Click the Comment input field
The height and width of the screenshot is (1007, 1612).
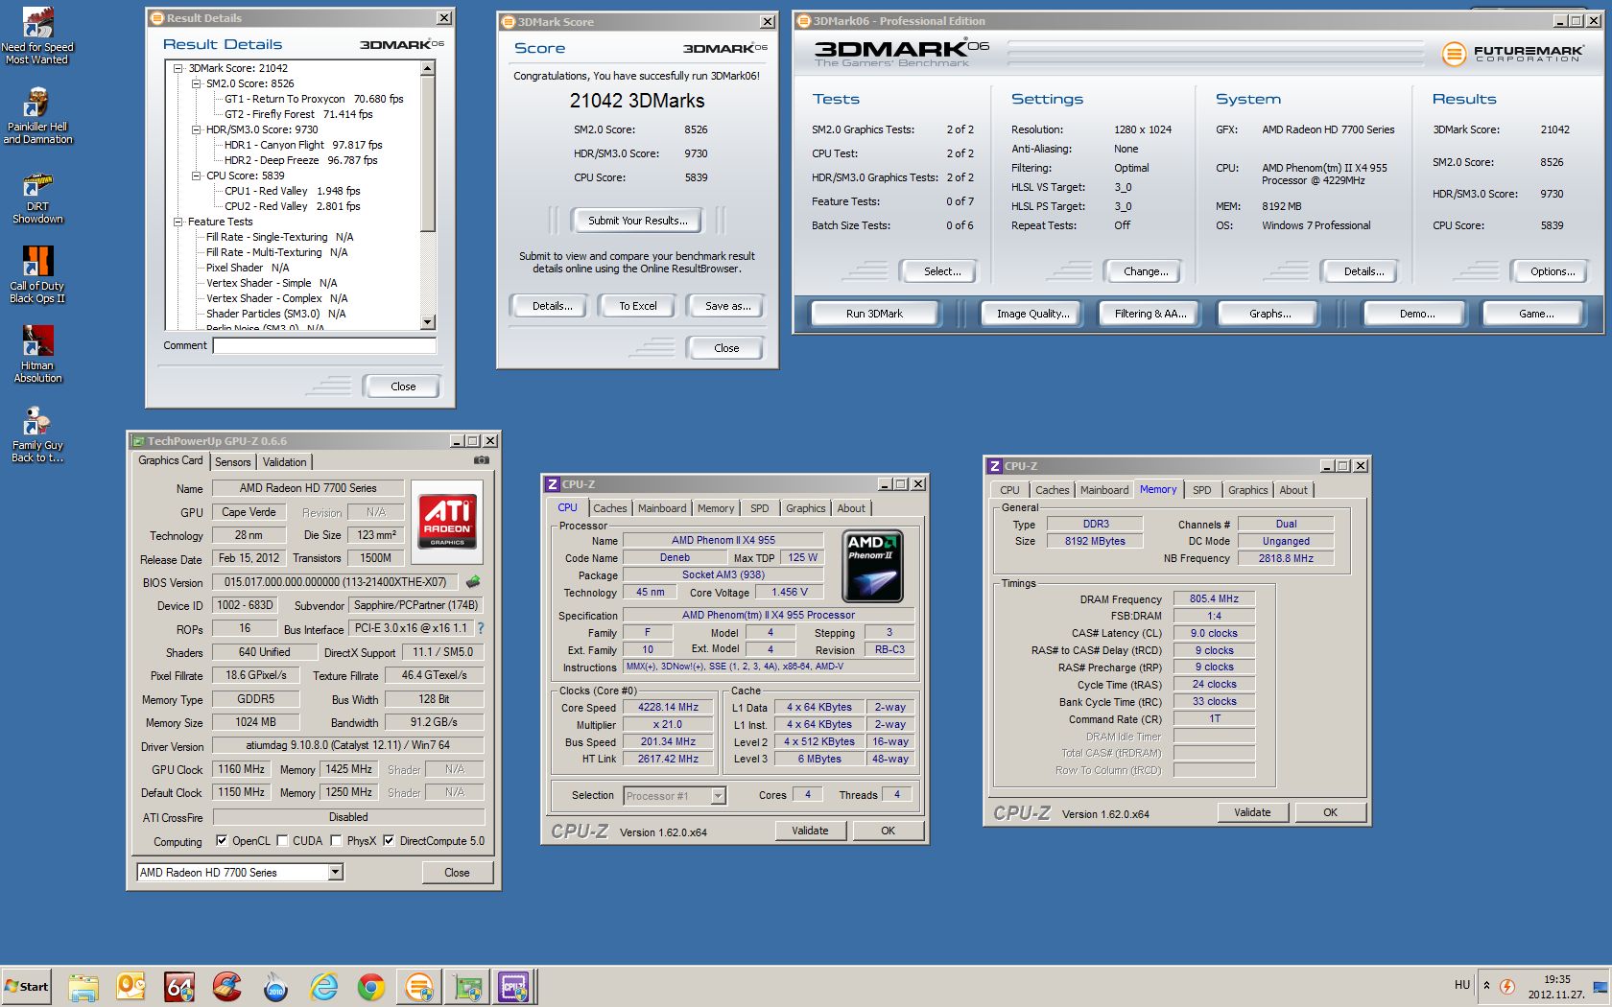(x=324, y=345)
